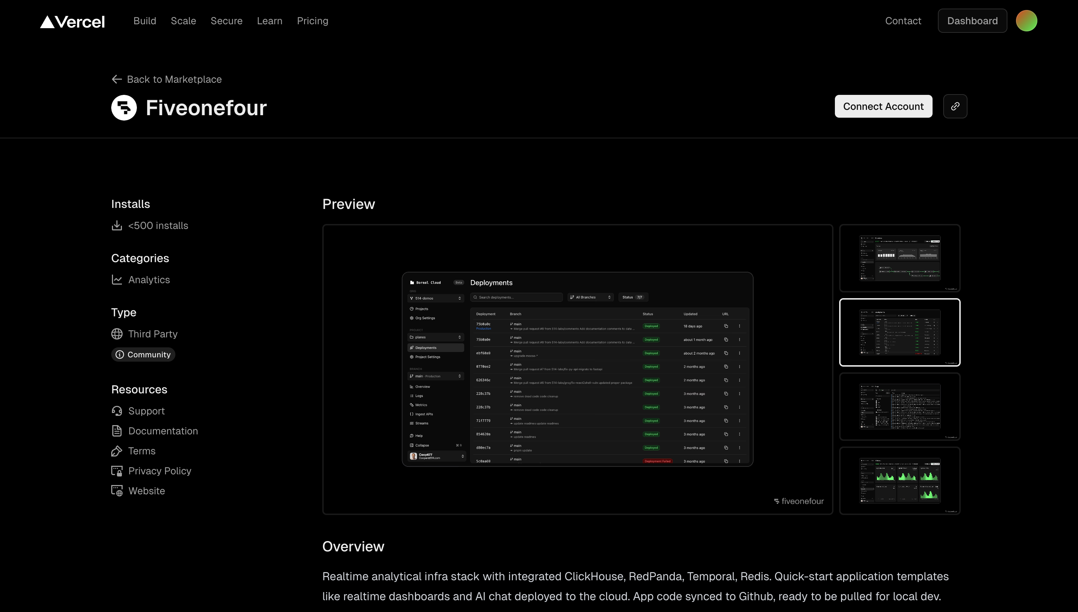Select the first preview thumbnail
The image size is (1078, 612).
coord(899,258)
